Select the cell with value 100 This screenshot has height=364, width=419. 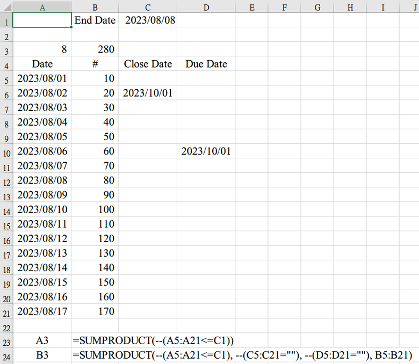[x=95, y=209]
